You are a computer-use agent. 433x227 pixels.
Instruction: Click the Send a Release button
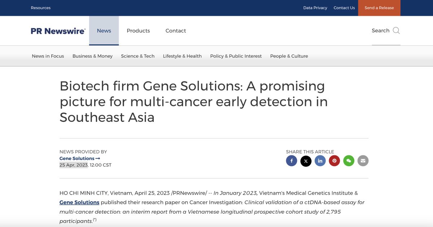tap(379, 8)
